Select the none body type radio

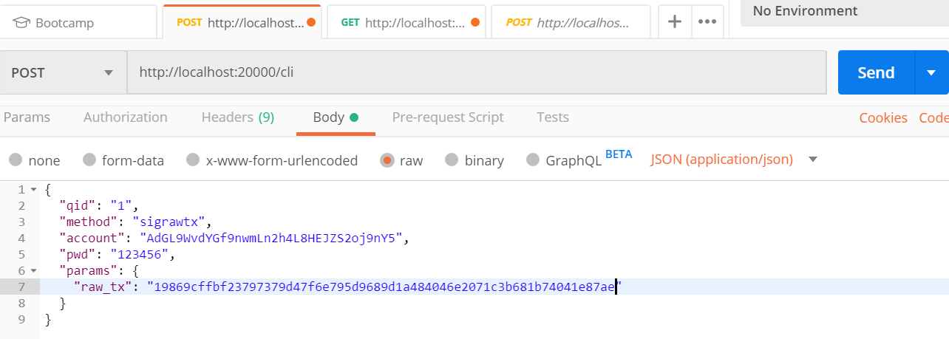tap(16, 160)
